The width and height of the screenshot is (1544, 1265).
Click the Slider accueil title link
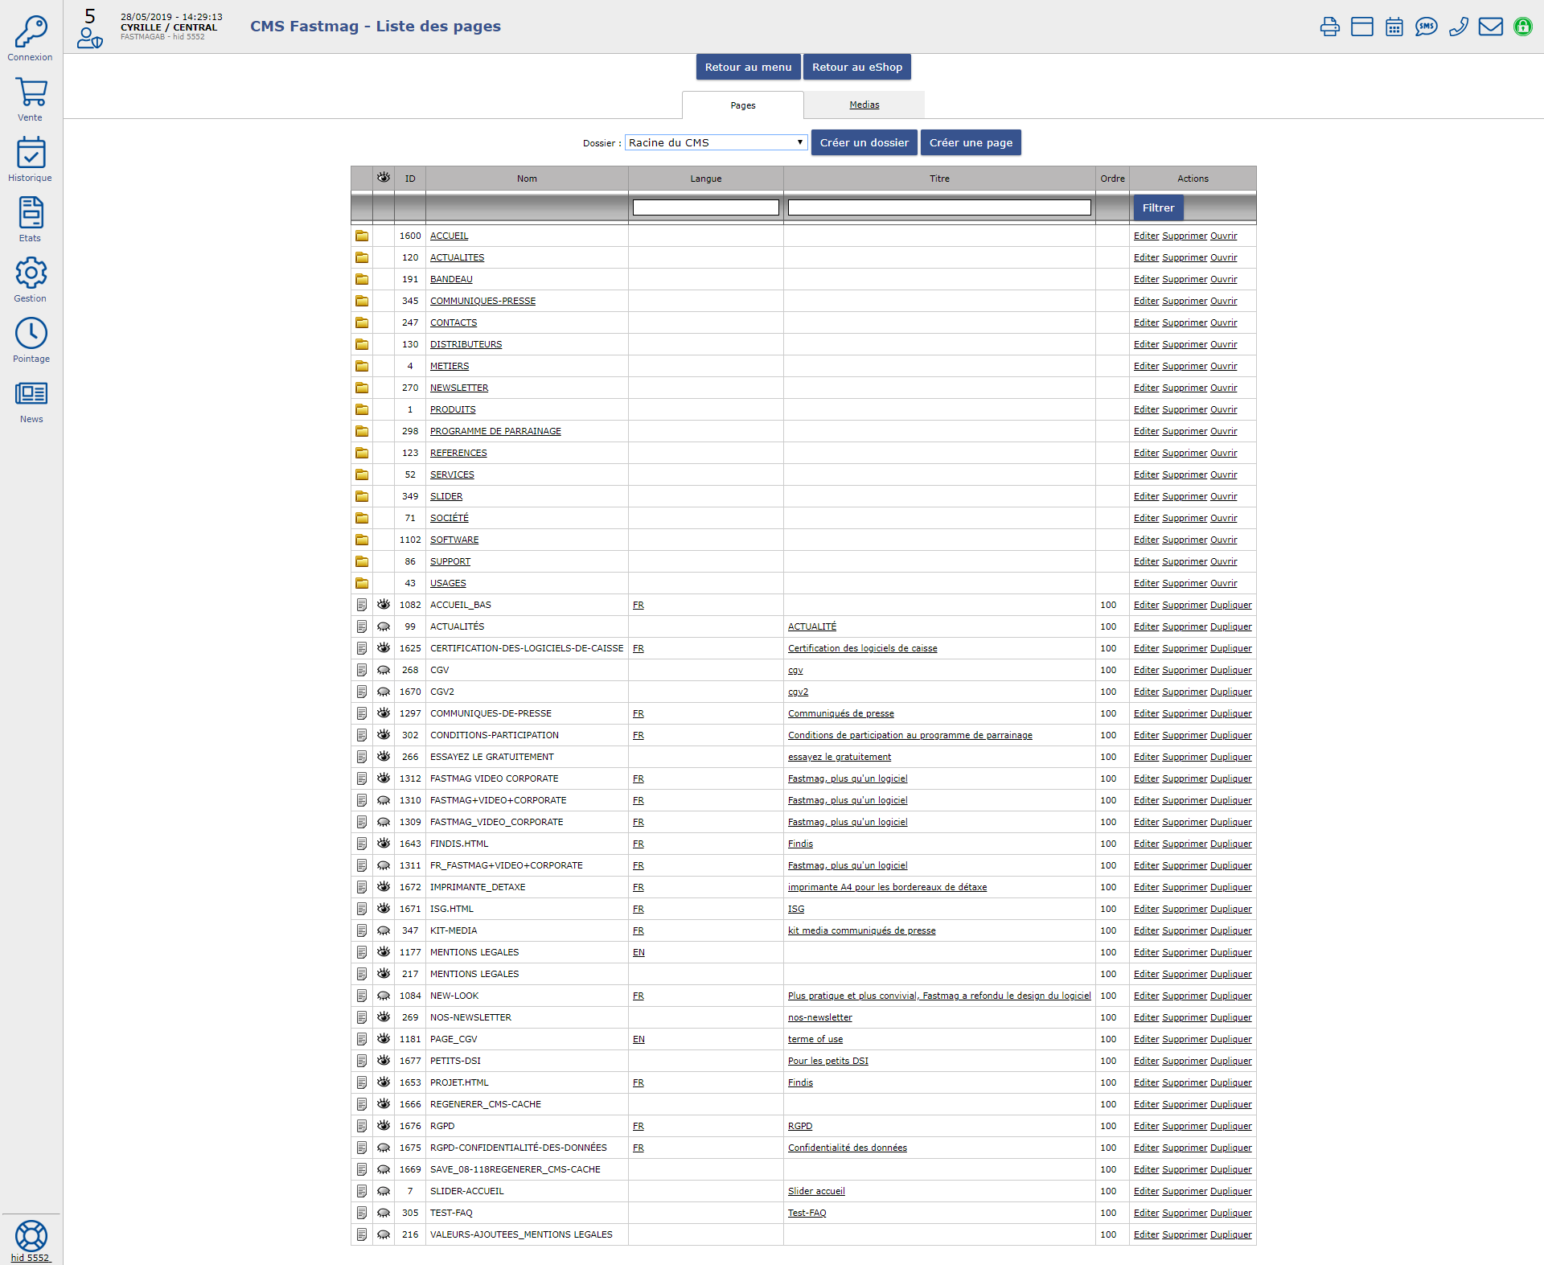(816, 1191)
